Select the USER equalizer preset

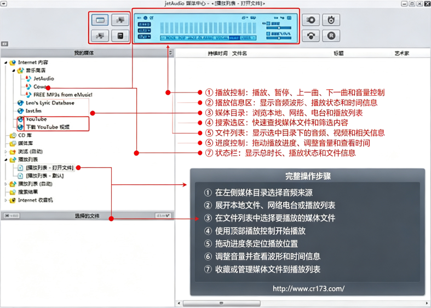pos(246,38)
